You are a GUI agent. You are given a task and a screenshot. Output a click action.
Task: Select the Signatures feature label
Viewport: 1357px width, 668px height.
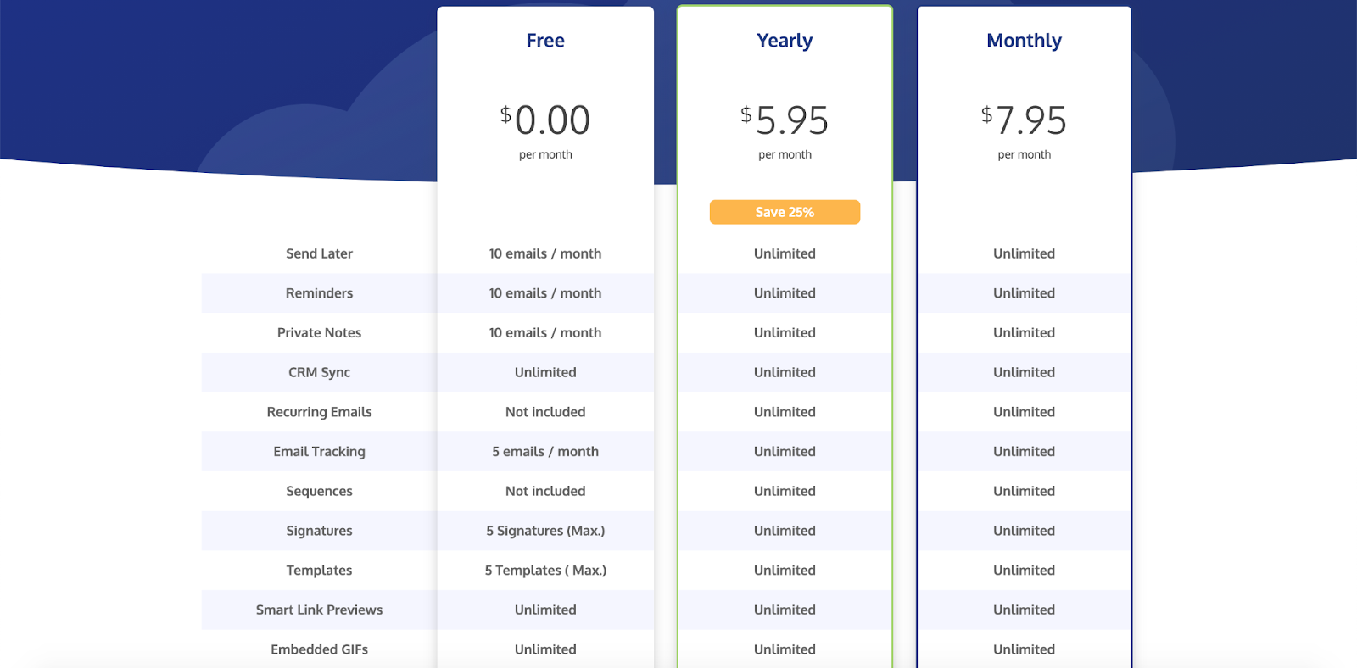pyautogui.click(x=319, y=531)
